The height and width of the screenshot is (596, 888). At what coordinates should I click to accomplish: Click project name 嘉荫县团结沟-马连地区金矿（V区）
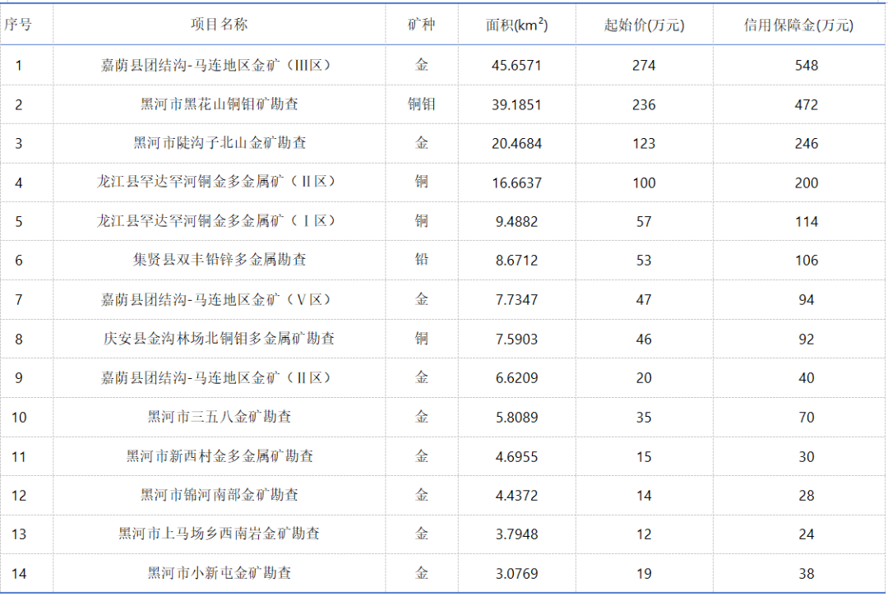[215, 299]
